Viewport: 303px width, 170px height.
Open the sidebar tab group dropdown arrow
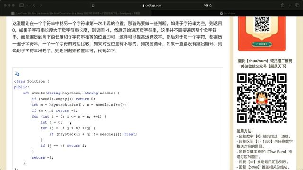[x=27, y=5]
